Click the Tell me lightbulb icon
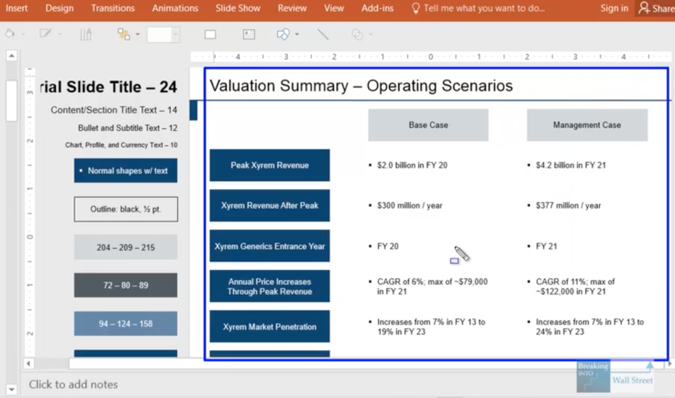 416,8
